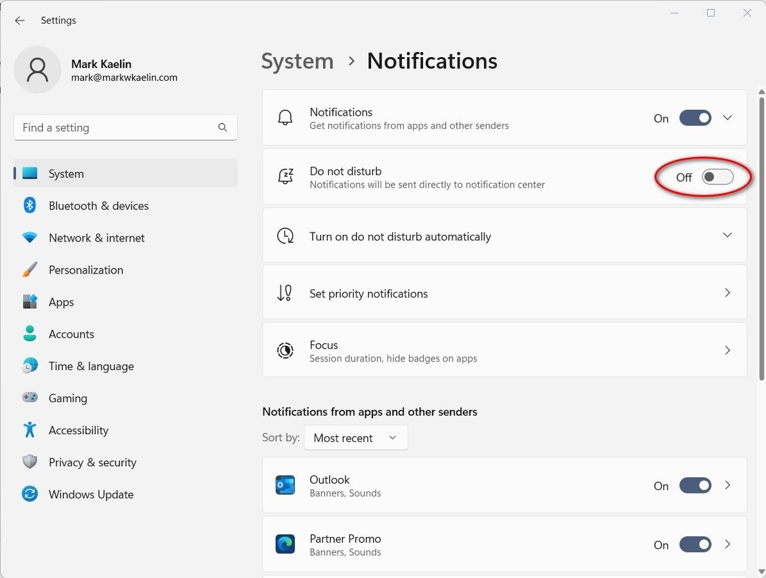The image size is (766, 578).
Task: Turn off the Notifications toggle
Action: pyautogui.click(x=695, y=118)
